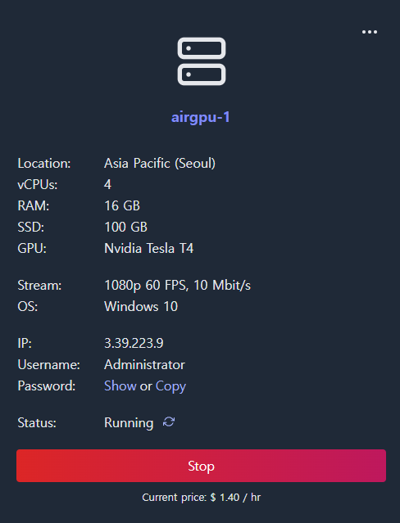Click the Status label

[37, 423]
